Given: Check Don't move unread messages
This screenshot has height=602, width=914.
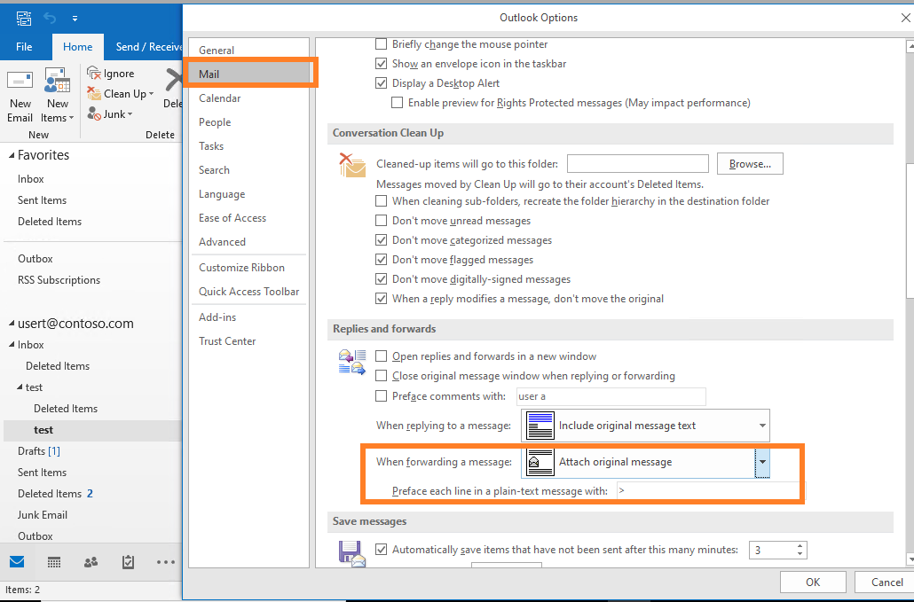Looking at the screenshot, I should 382,221.
